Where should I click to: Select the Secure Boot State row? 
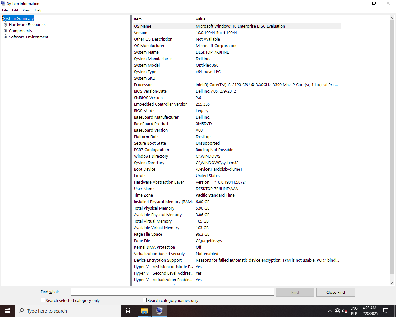pos(237,143)
